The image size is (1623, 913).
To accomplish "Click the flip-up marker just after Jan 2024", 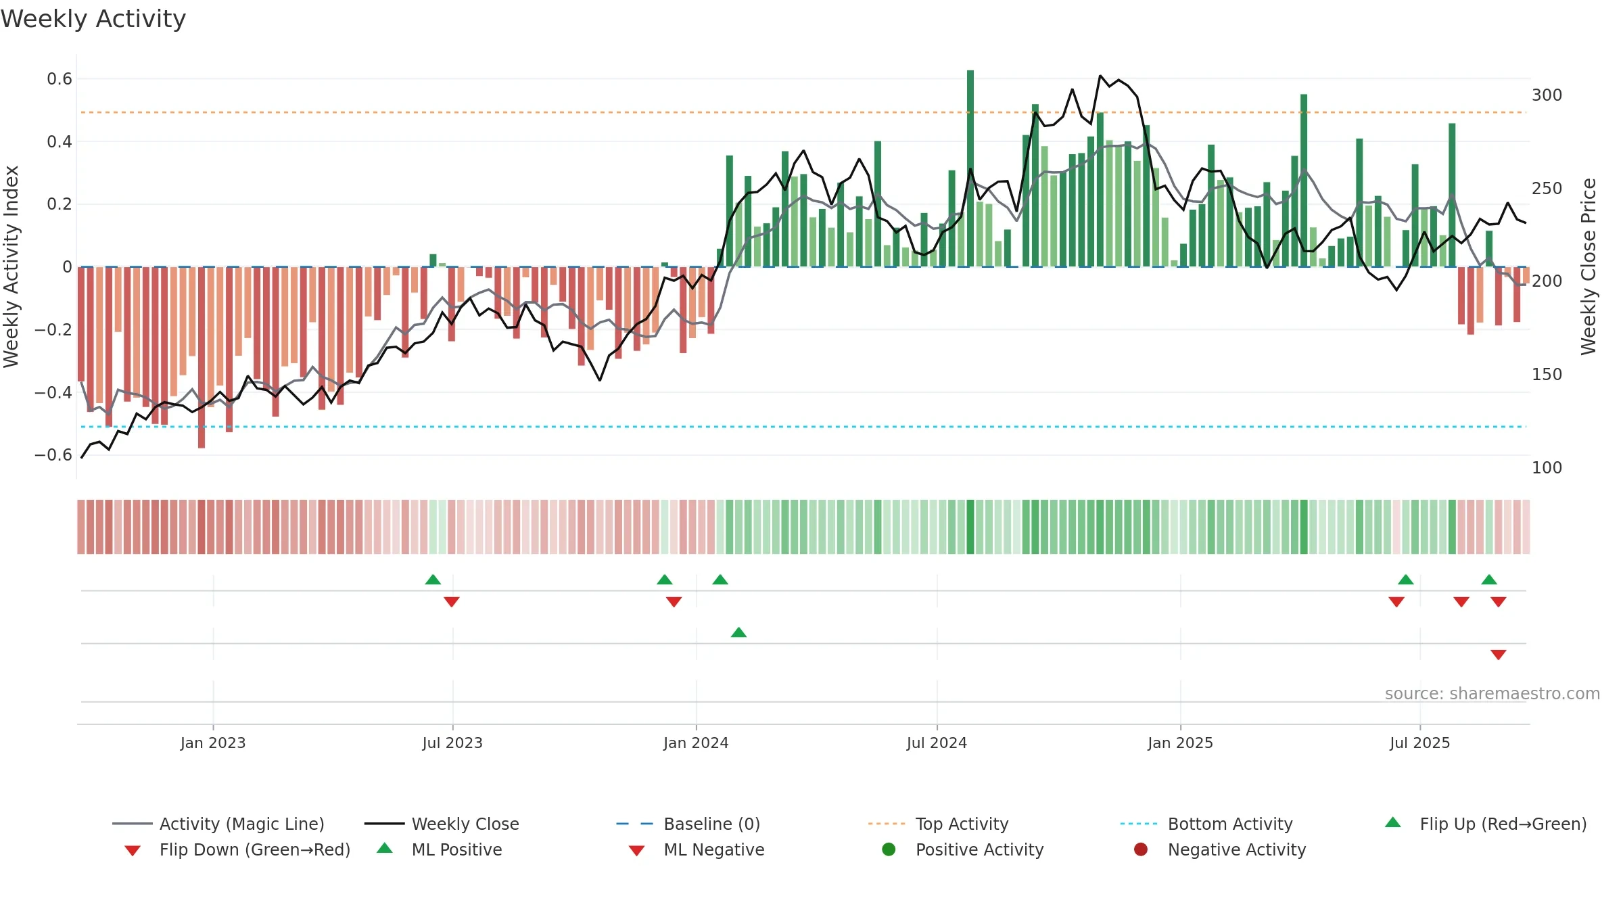I will pos(720,580).
